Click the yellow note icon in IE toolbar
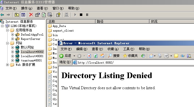Image resolution: width=194 pixels, height=107 pixels. [176, 56]
